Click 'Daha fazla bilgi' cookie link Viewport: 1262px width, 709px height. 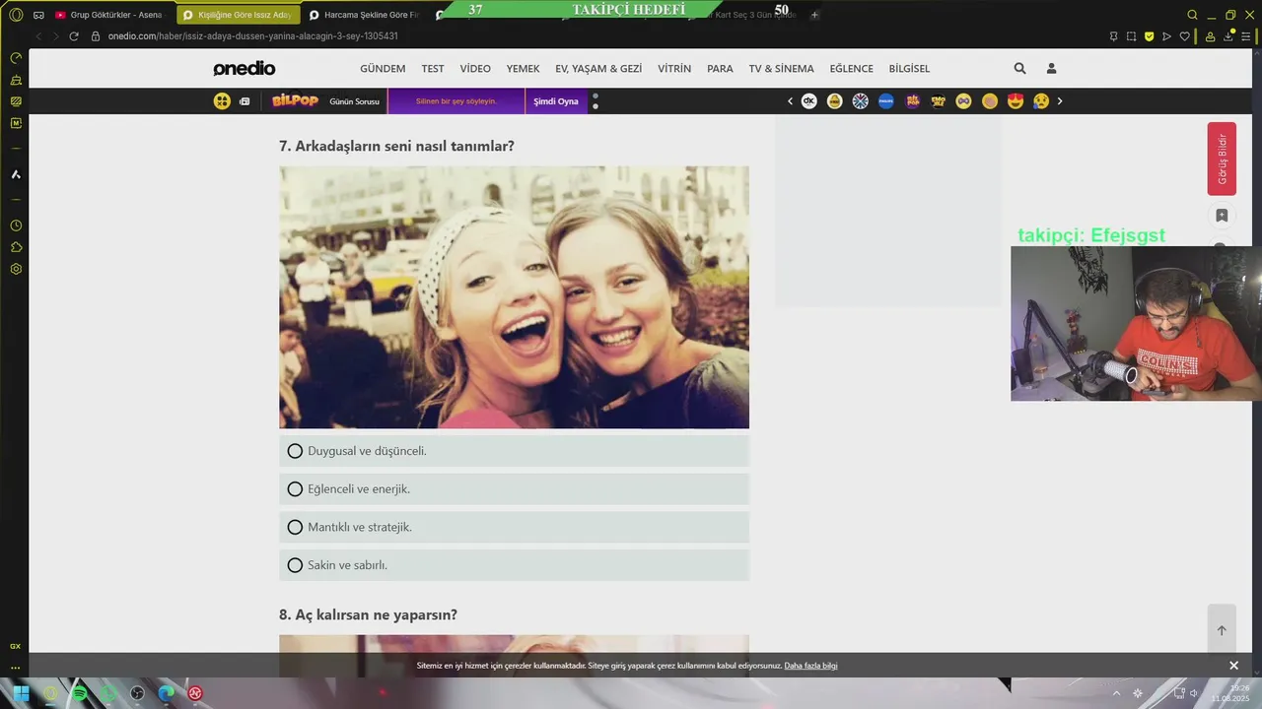[x=810, y=666]
